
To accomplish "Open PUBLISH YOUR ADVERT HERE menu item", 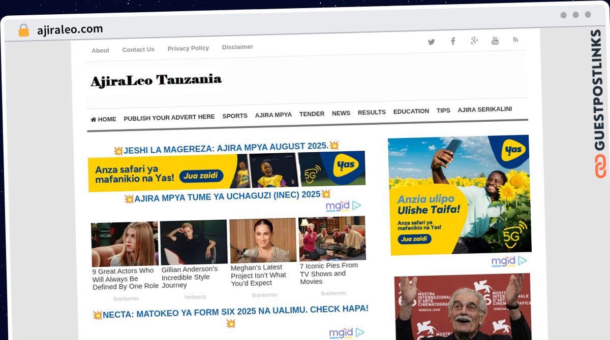I will pyautogui.click(x=169, y=117).
